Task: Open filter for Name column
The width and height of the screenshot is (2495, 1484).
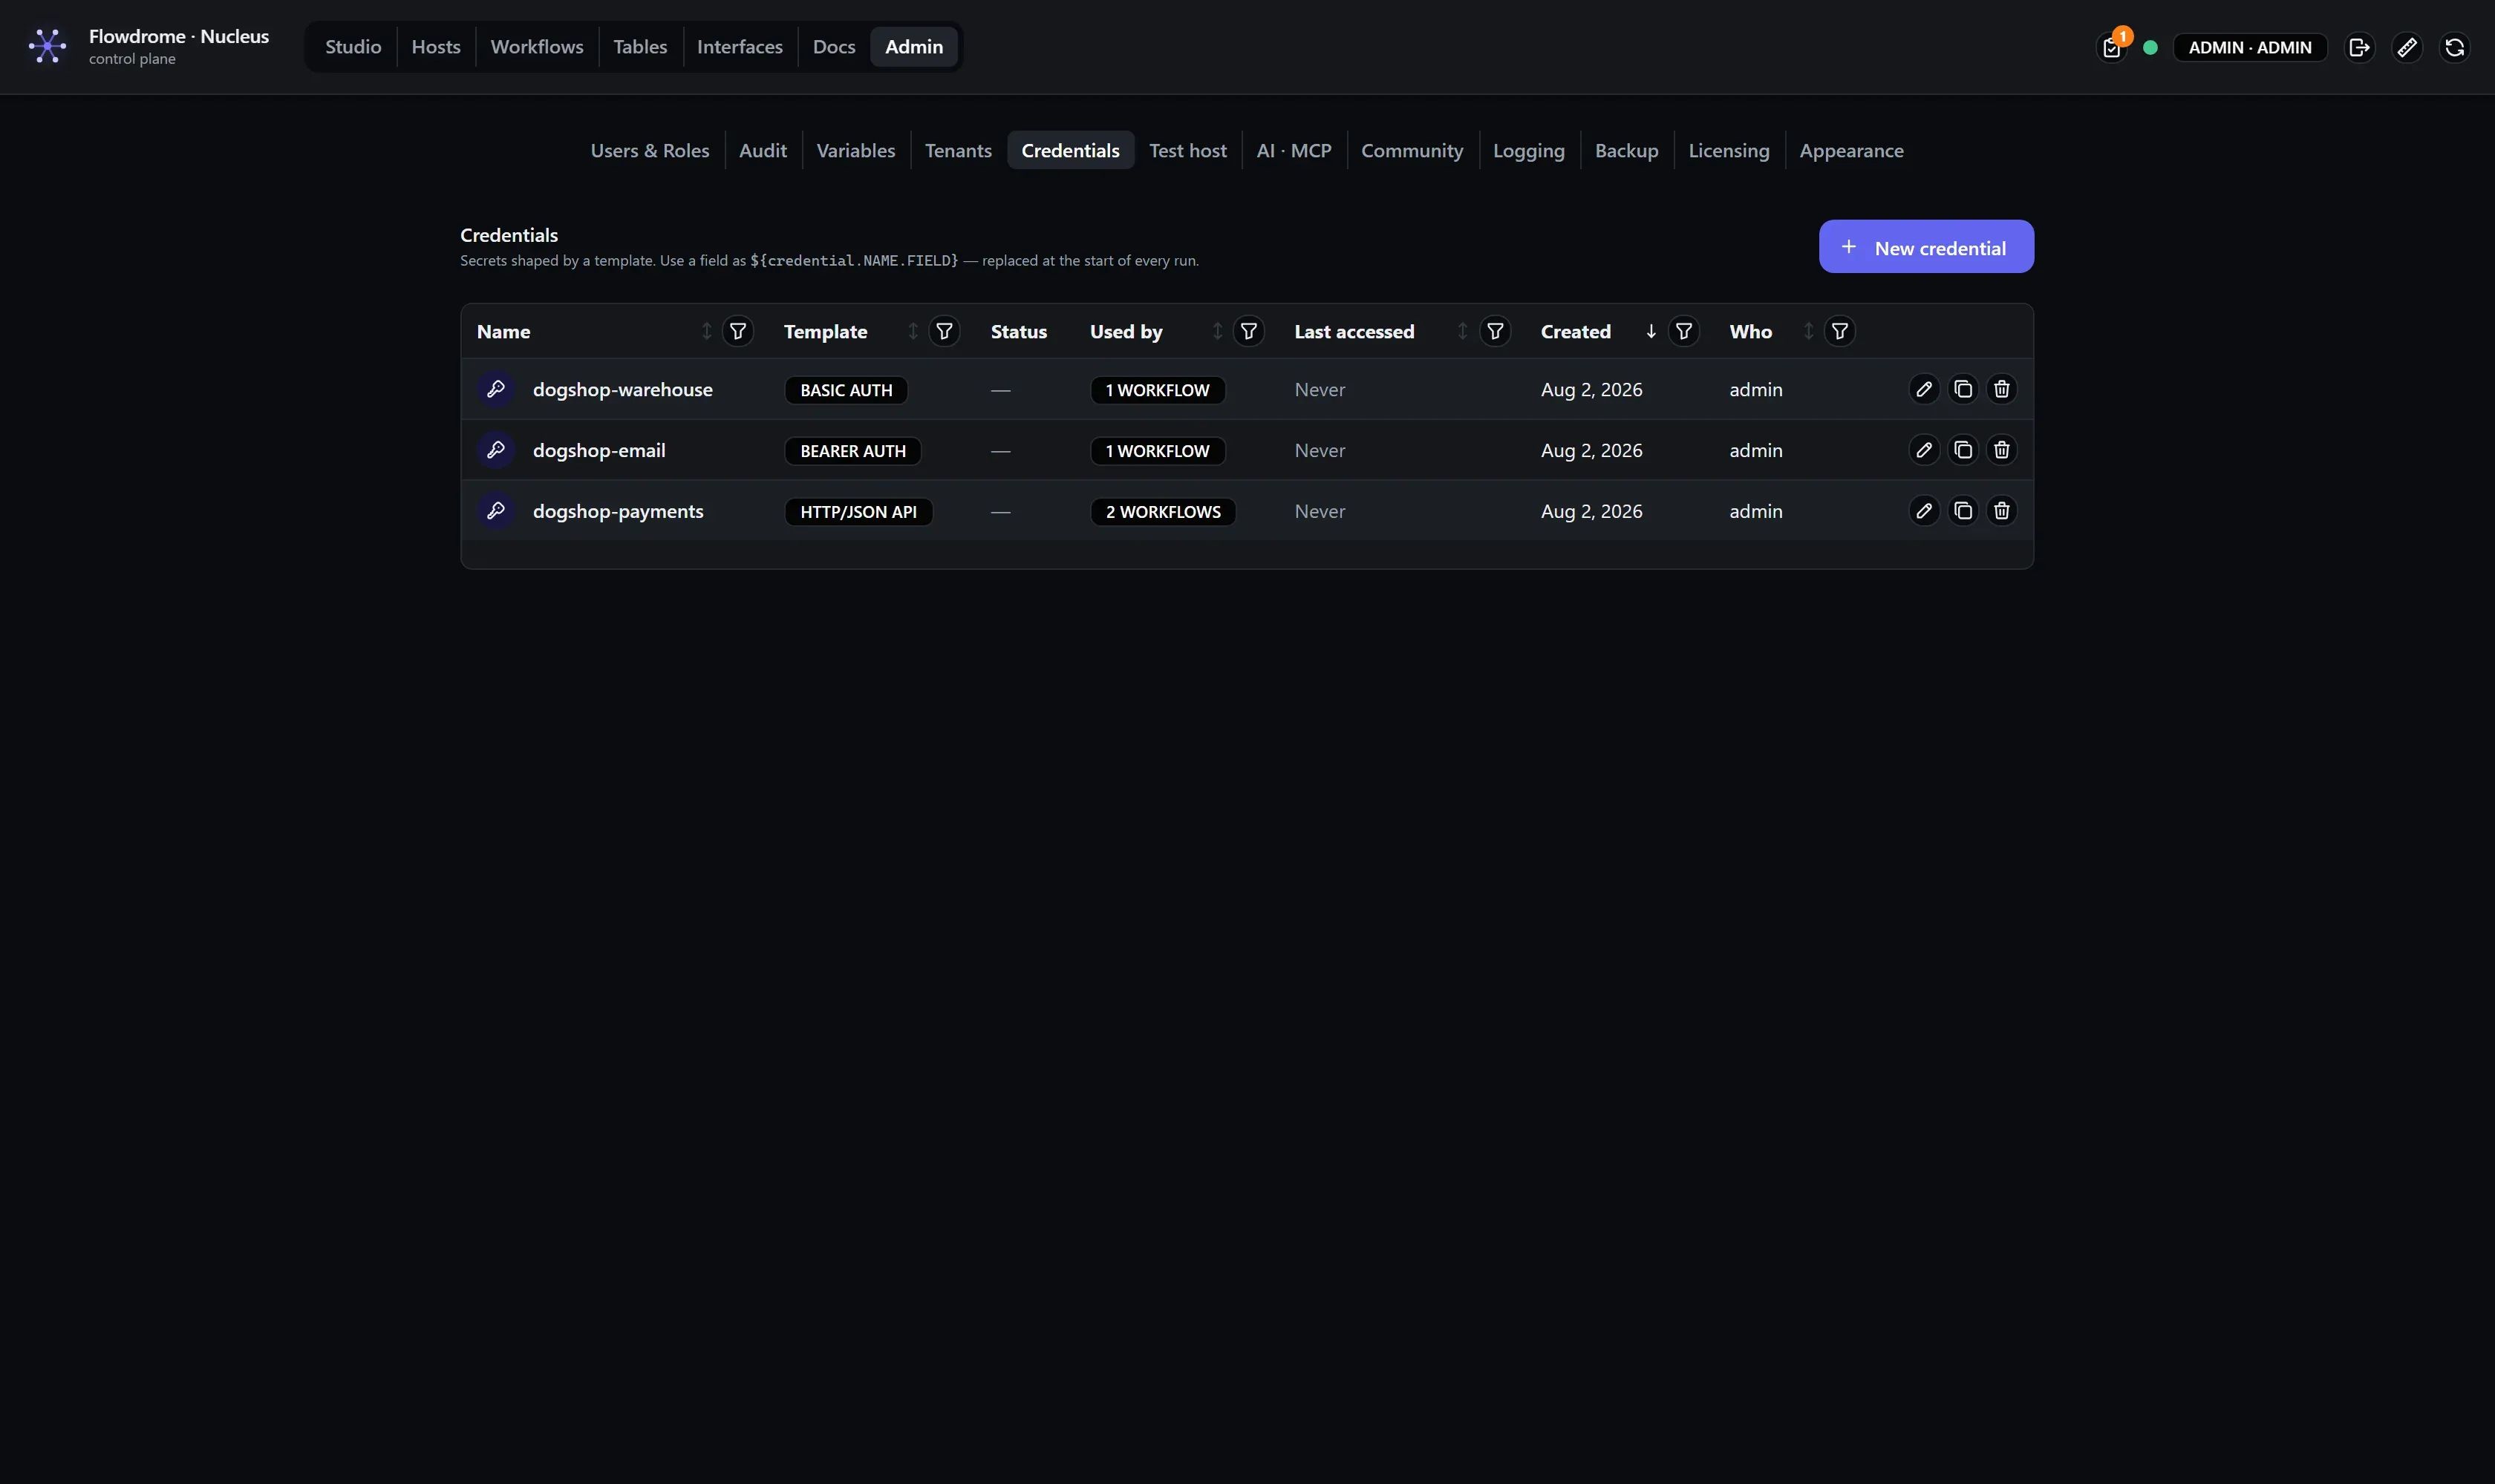Action: tap(737, 331)
